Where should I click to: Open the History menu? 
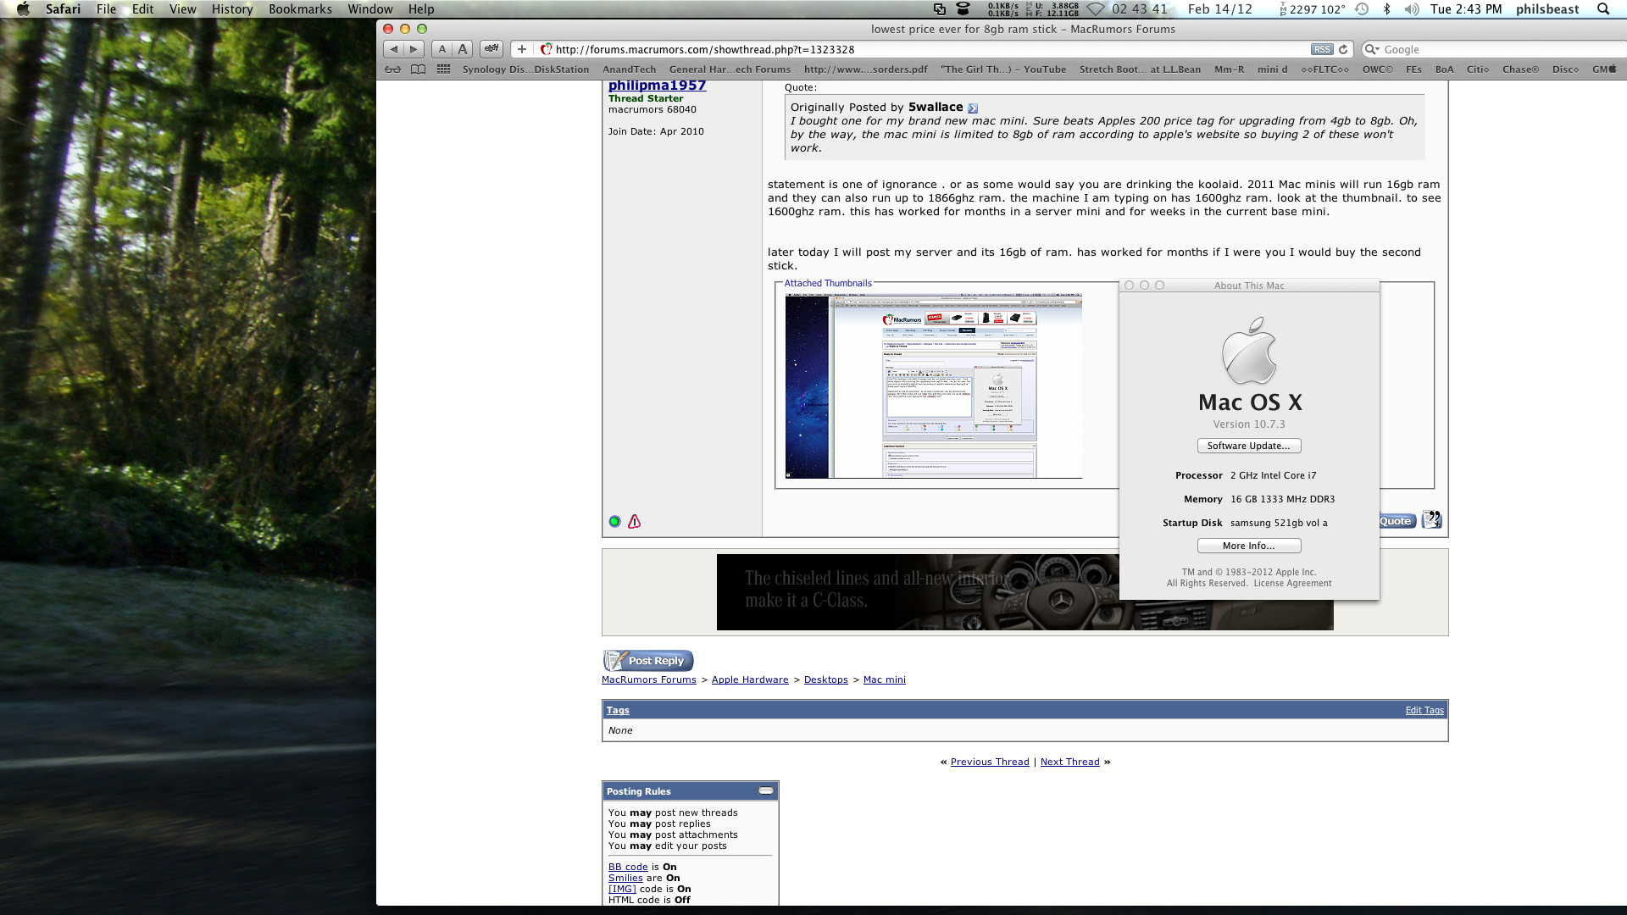[x=232, y=9]
